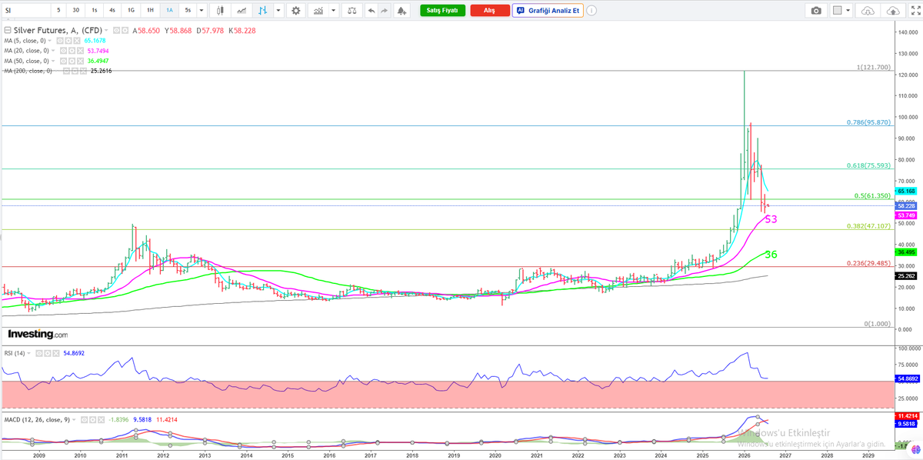923x460 pixels.
Task: Switch to 1s hourly interval
Action: click(x=95, y=11)
